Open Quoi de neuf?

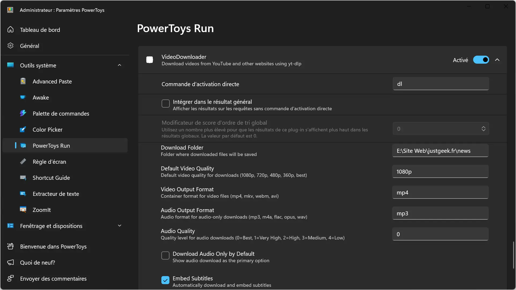point(65,262)
